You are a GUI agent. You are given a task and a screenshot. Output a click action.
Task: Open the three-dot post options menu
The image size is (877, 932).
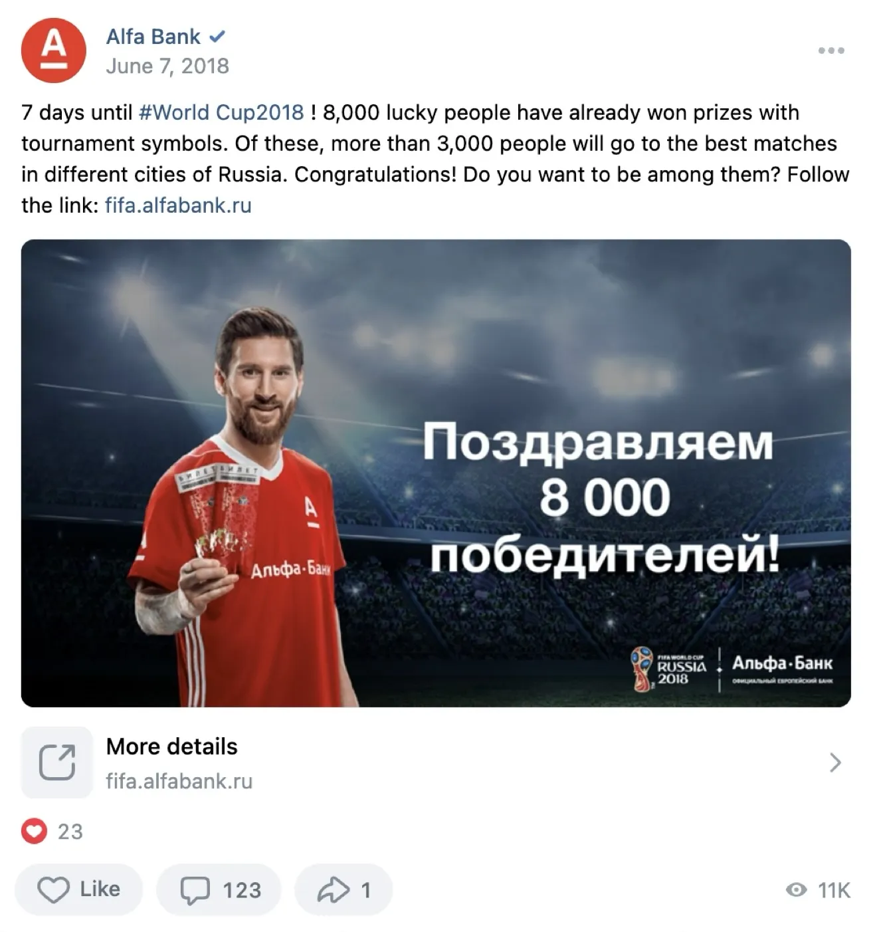pos(831,51)
